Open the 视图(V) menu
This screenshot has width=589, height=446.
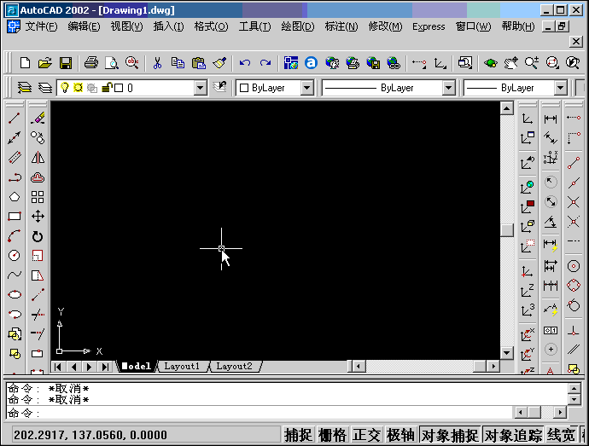[x=126, y=26]
